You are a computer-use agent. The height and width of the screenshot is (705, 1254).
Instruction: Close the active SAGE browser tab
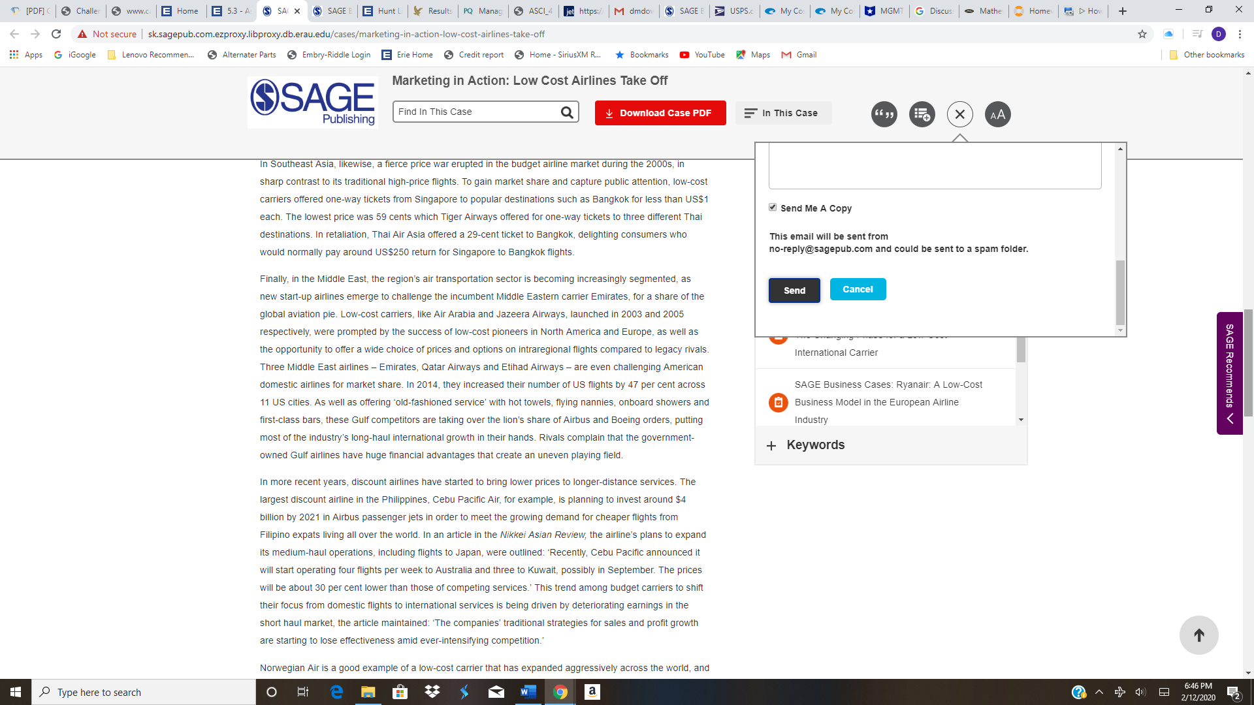tap(297, 11)
